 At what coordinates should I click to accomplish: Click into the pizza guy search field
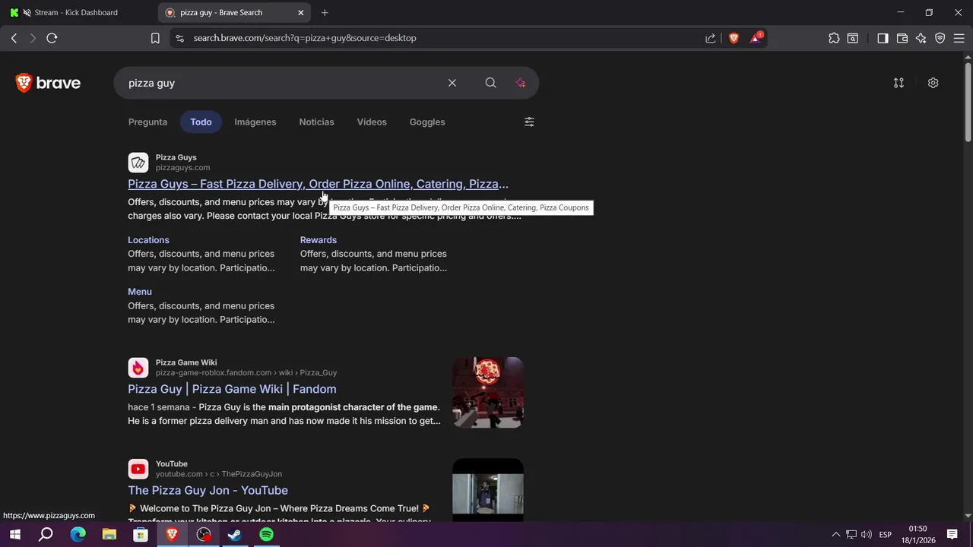(x=281, y=83)
